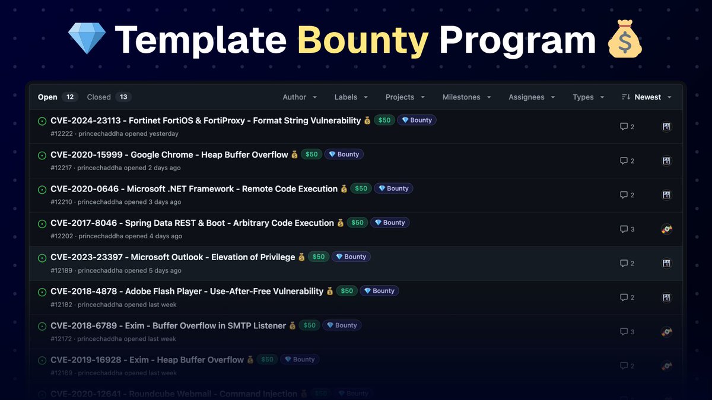The image size is (712, 400).
Task: Click the '13' closed issues count badge
Action: 123,97
